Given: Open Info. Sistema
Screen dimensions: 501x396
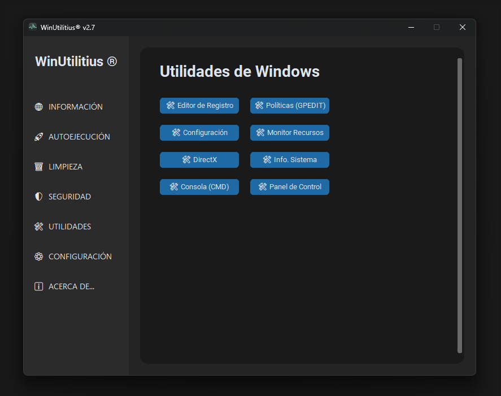Looking at the screenshot, I should tap(290, 160).
